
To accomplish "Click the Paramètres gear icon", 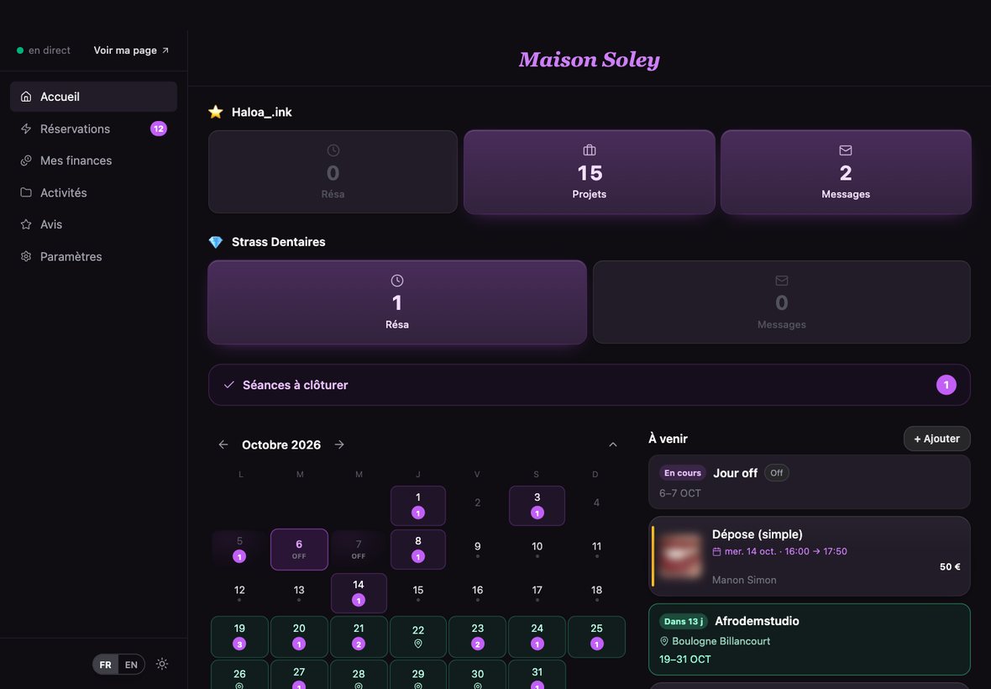I will pyautogui.click(x=26, y=256).
